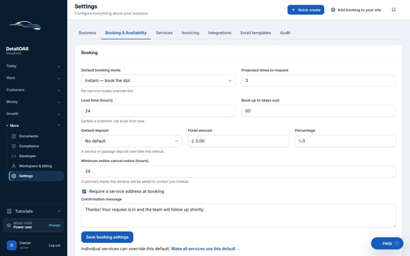Switch to Email templates tab
410x256 pixels.
point(256,33)
